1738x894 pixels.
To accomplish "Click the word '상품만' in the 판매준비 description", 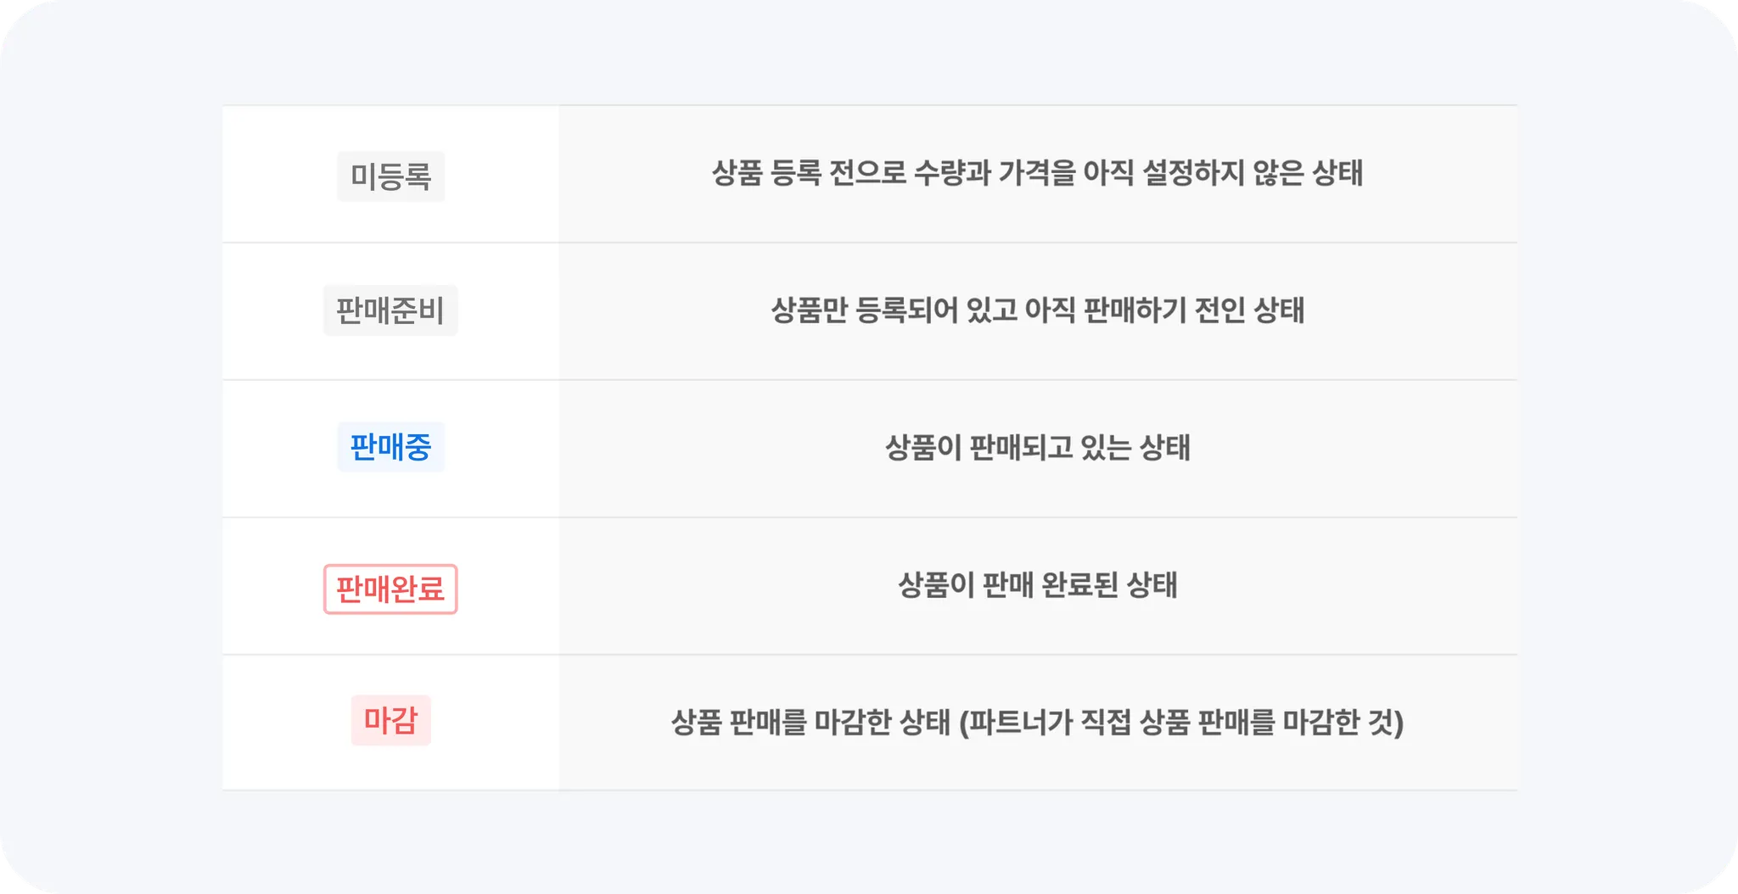I will pos(809,310).
